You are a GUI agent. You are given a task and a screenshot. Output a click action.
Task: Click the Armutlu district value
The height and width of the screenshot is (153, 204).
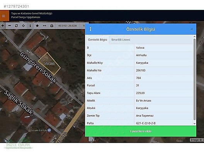point(141,55)
